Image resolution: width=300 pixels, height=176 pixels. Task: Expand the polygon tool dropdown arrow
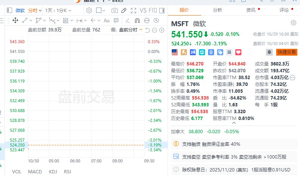[44, 20]
